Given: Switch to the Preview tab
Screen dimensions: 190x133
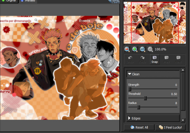Looking at the screenshot, I should pyautogui.click(x=28, y=1).
